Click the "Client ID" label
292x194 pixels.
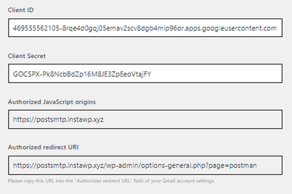[21, 10]
